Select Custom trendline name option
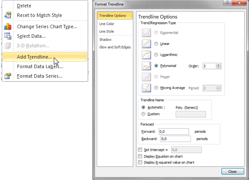Image resolution: width=249 pixels, height=181 pixels. click(143, 114)
